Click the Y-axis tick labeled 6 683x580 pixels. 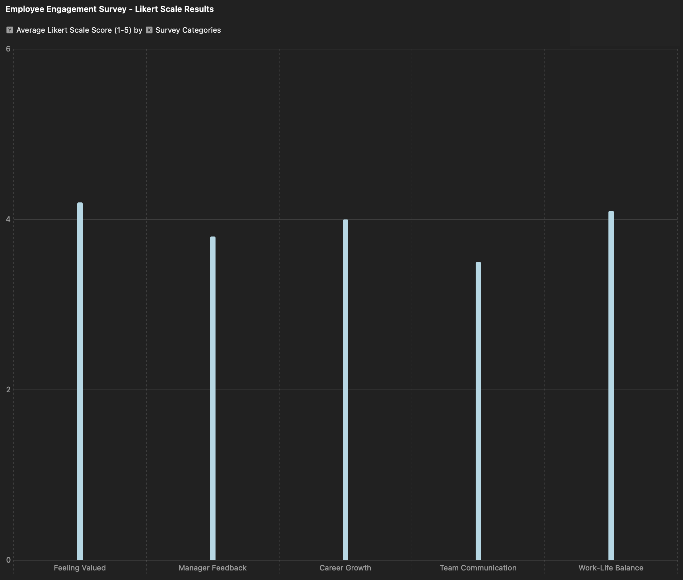click(x=8, y=48)
